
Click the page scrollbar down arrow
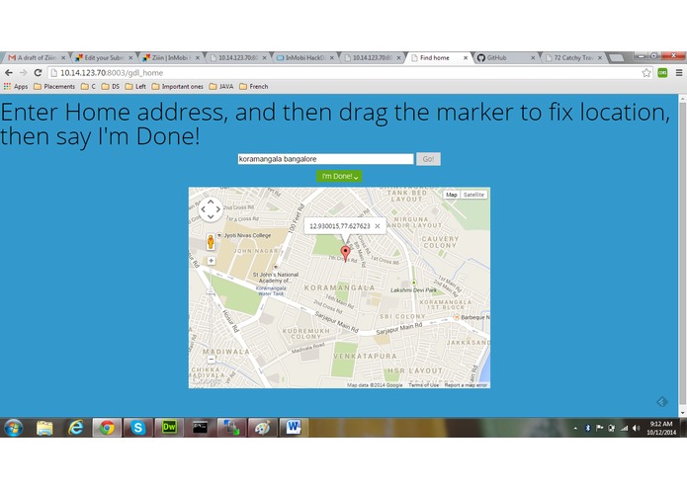(x=682, y=413)
